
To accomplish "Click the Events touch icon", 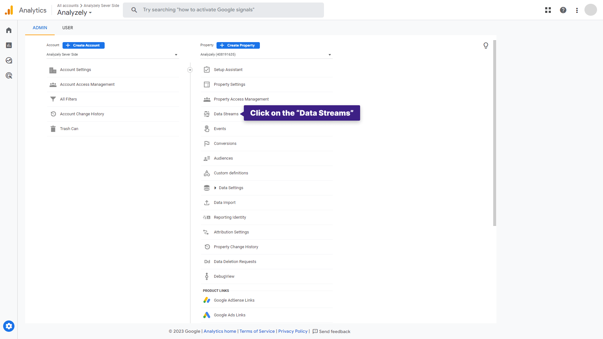I will pos(207,129).
